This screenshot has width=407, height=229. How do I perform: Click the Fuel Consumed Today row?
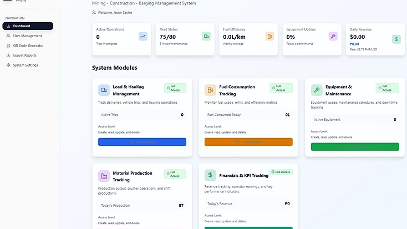[x=248, y=115]
